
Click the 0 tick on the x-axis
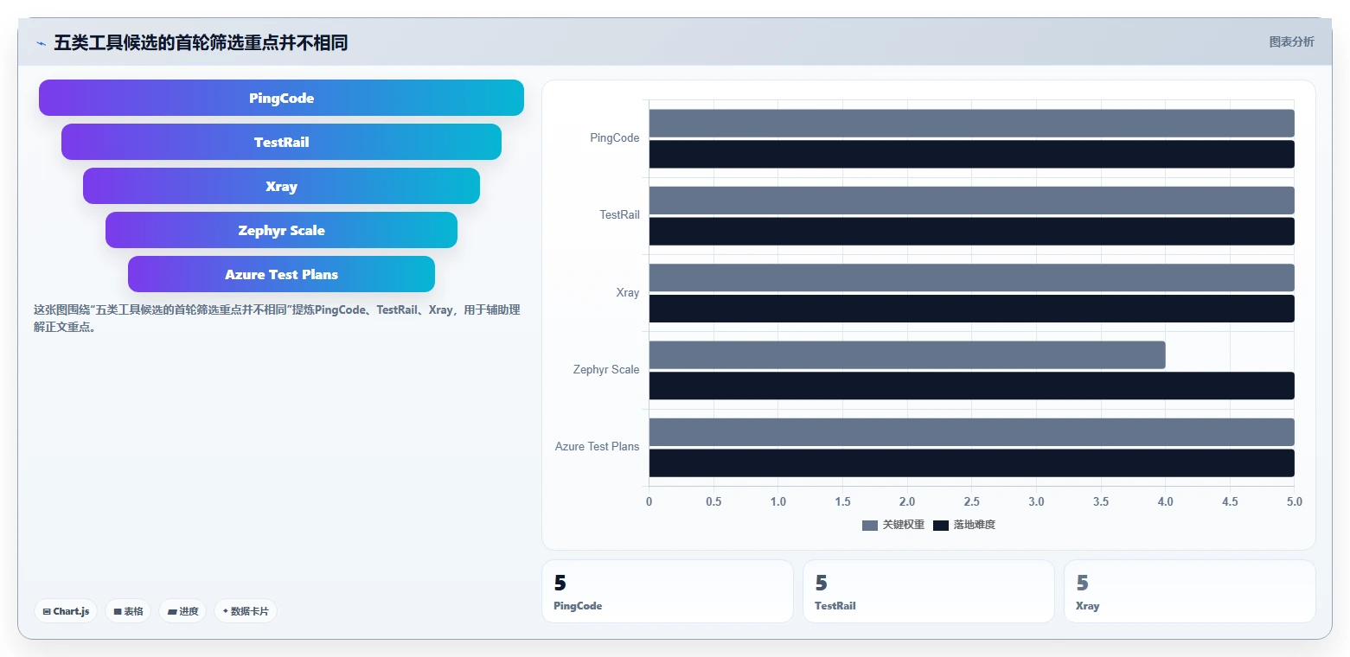(x=649, y=501)
